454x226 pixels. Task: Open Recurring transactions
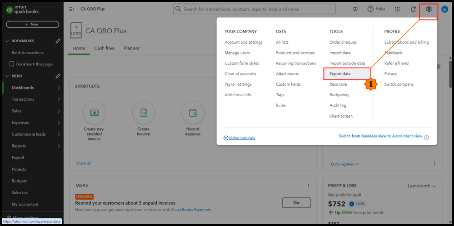click(296, 63)
